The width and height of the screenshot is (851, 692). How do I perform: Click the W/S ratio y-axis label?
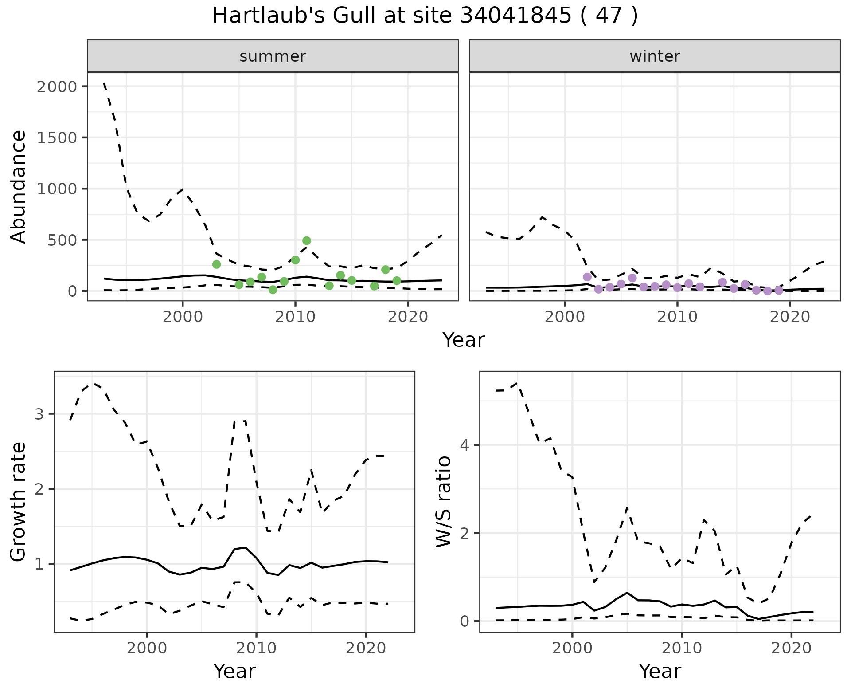(443, 502)
